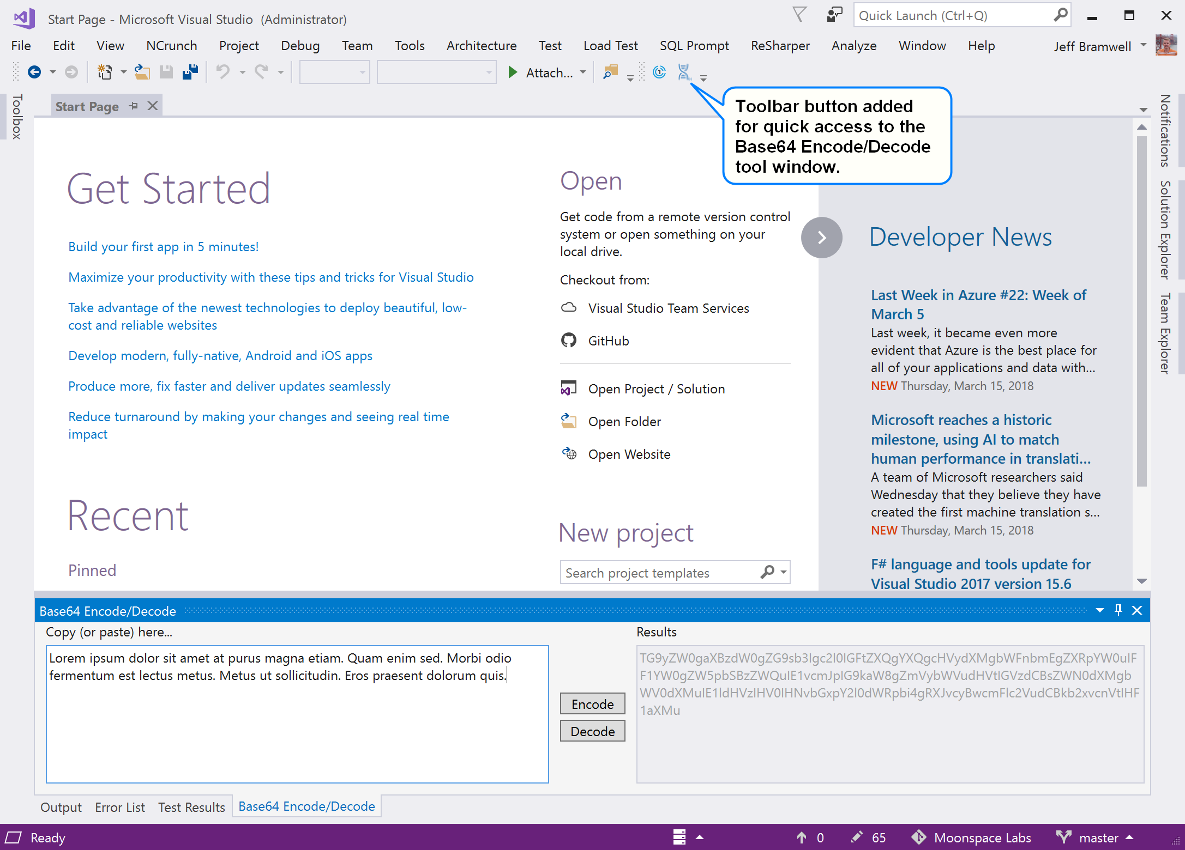
Task: Open the SQL Prompt menu
Action: tap(694, 46)
